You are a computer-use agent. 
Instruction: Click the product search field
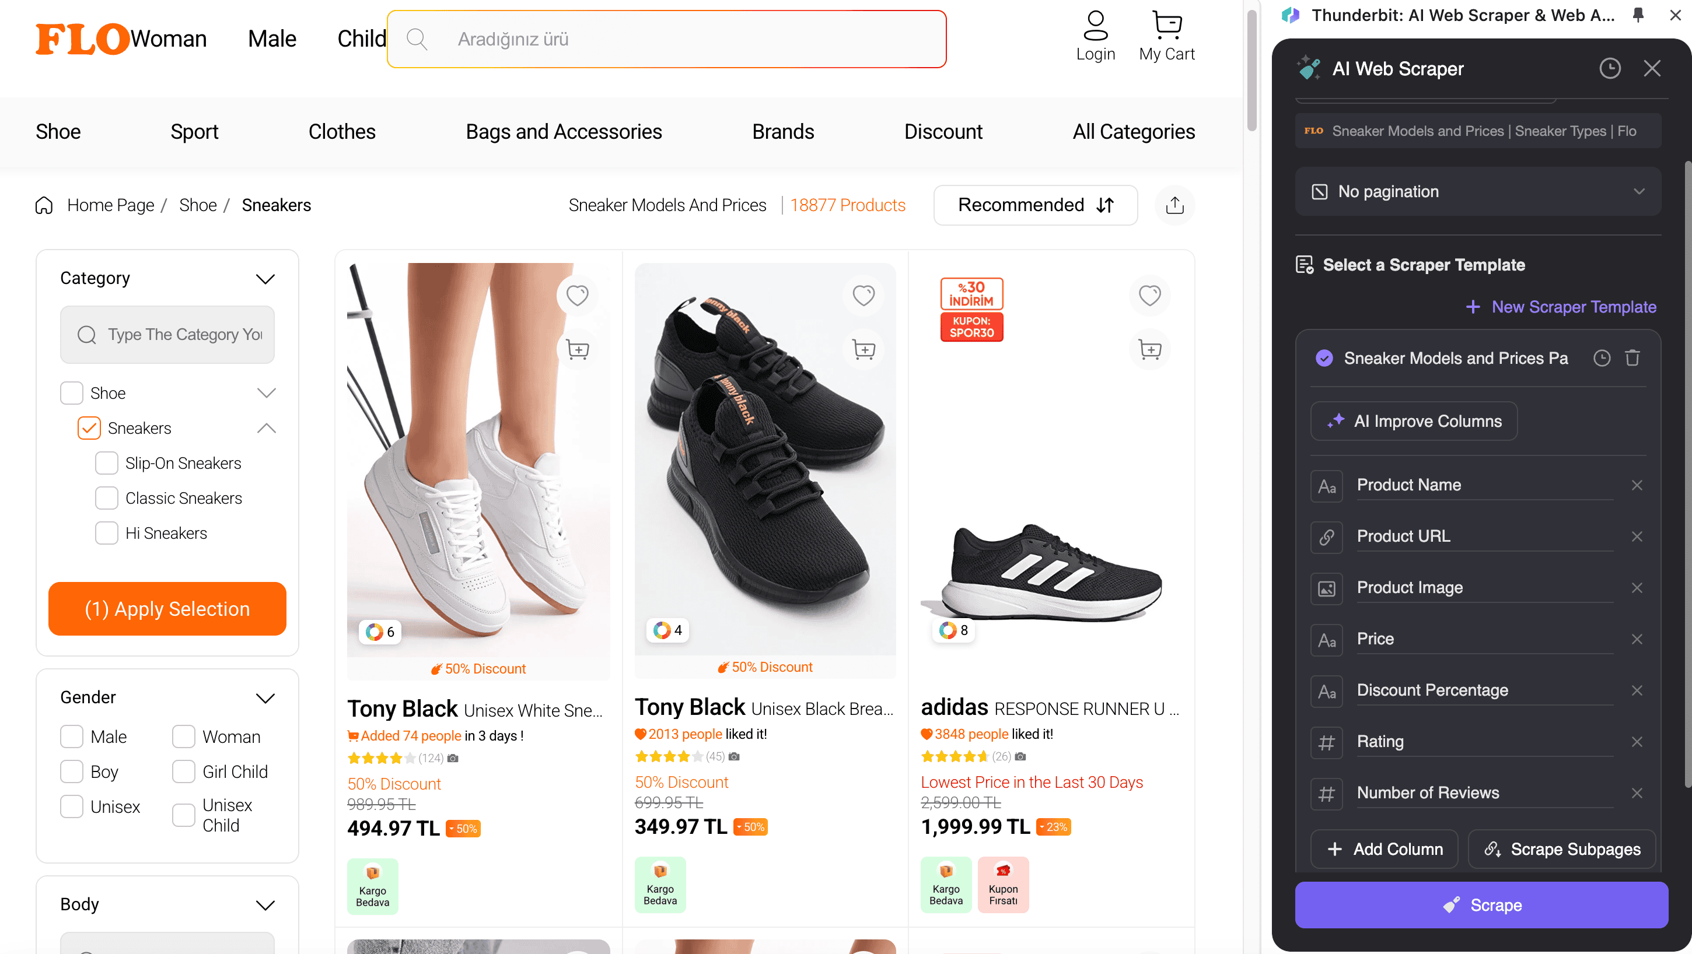click(x=667, y=40)
